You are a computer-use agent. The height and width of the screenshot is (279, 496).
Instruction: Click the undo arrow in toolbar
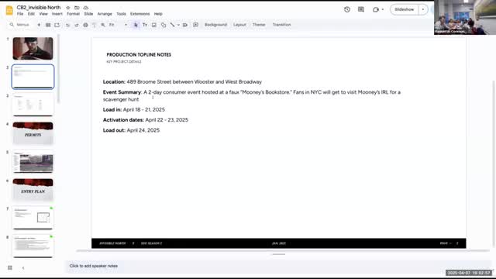pos(67,25)
